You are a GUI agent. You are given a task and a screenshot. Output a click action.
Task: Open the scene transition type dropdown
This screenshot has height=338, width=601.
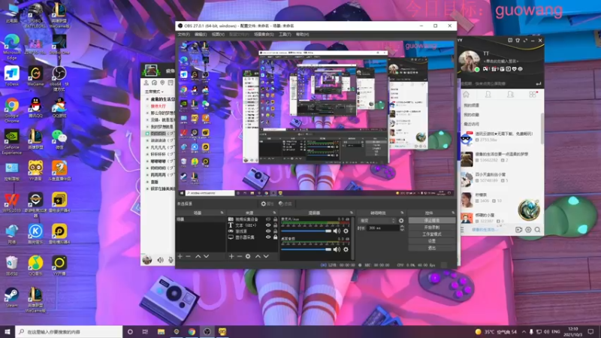377,221
